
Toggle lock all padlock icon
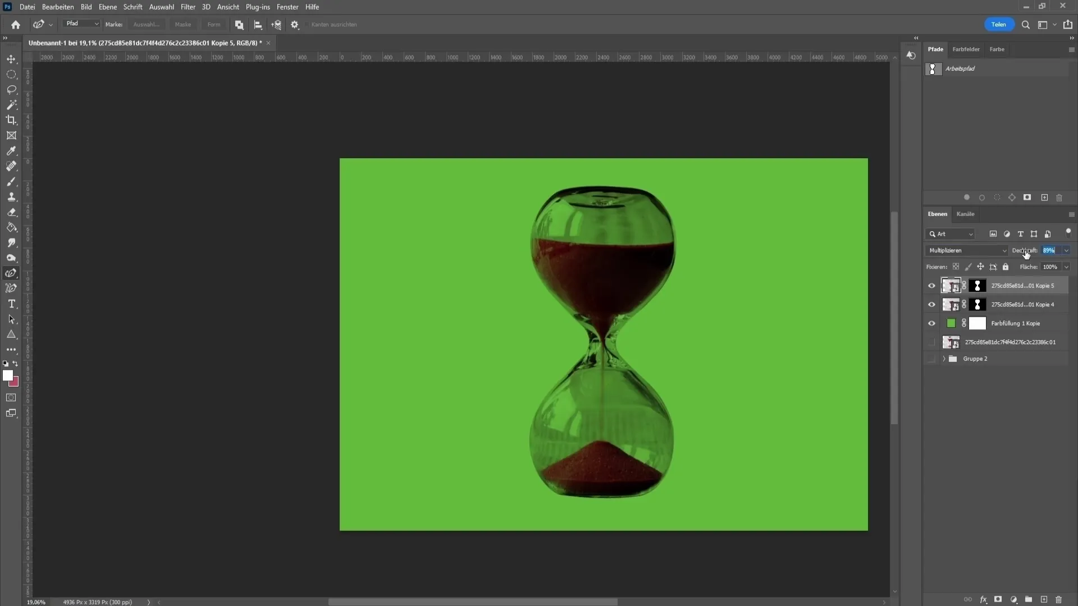1006,267
